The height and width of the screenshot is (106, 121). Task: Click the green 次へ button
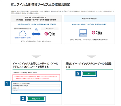point(89,74)
